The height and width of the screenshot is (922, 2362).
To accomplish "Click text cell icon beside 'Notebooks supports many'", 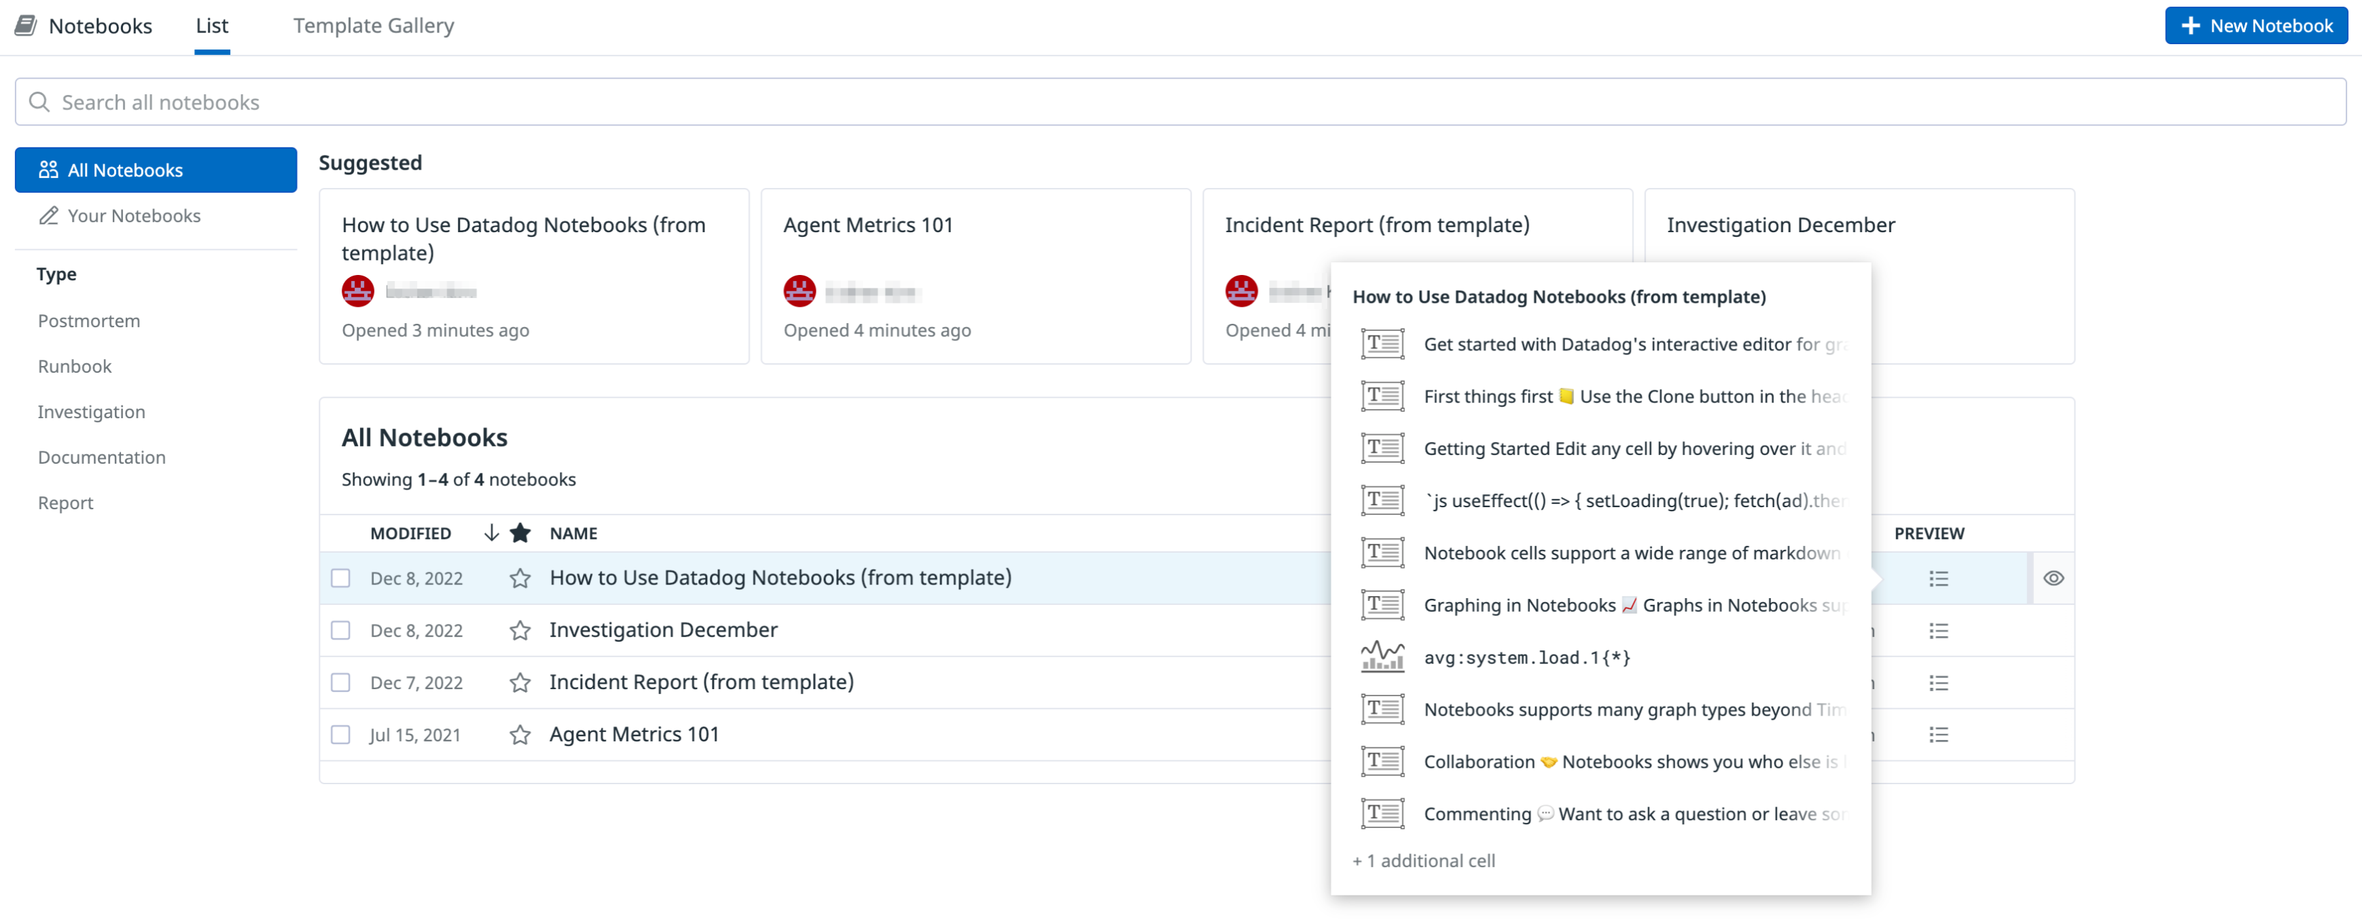I will [x=1382, y=709].
